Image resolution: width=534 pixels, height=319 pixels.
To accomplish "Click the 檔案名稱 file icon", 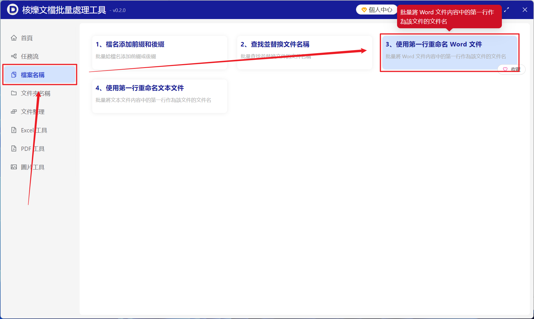I will tap(14, 75).
